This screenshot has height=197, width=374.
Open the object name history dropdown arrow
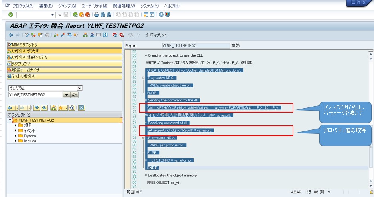coord(67,95)
